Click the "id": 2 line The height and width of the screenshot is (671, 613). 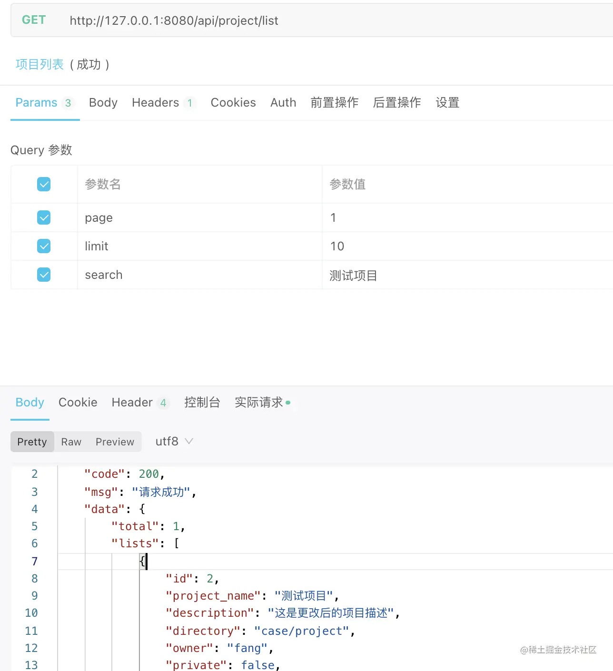[x=192, y=578]
